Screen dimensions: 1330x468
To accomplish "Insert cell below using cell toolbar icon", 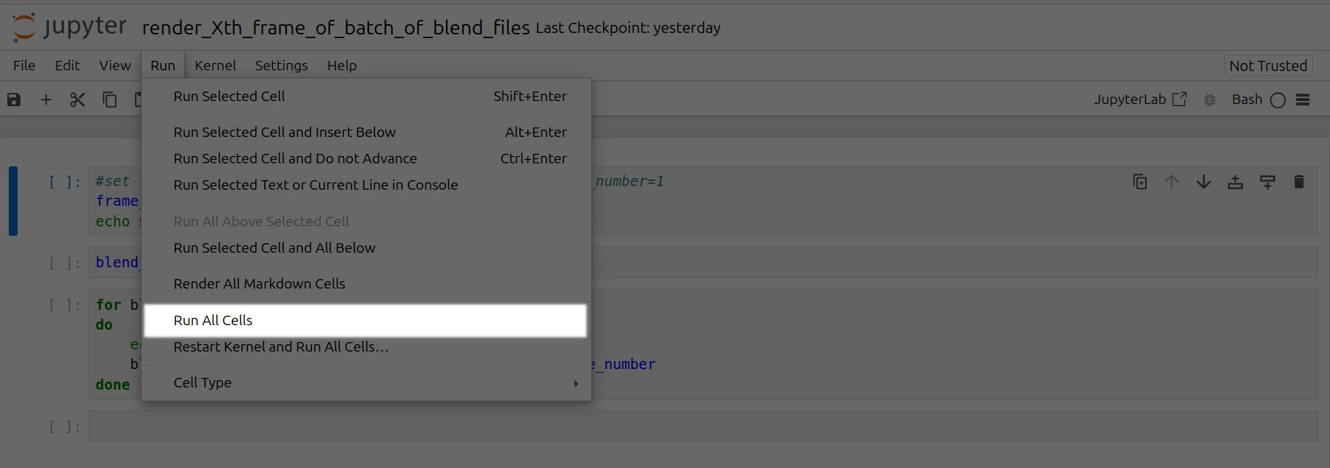I will click(x=1267, y=182).
